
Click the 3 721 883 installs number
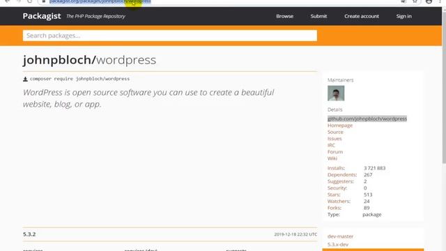(375, 168)
